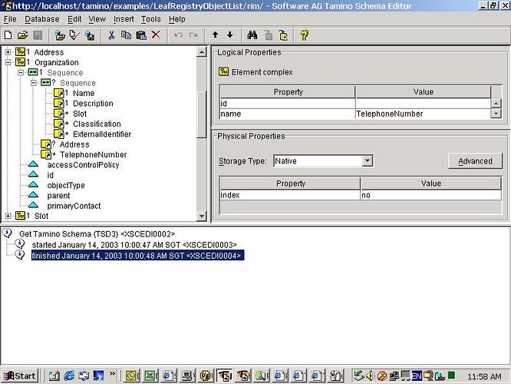Click the Property header in Logical Properties
The image size is (511, 384).
[288, 91]
